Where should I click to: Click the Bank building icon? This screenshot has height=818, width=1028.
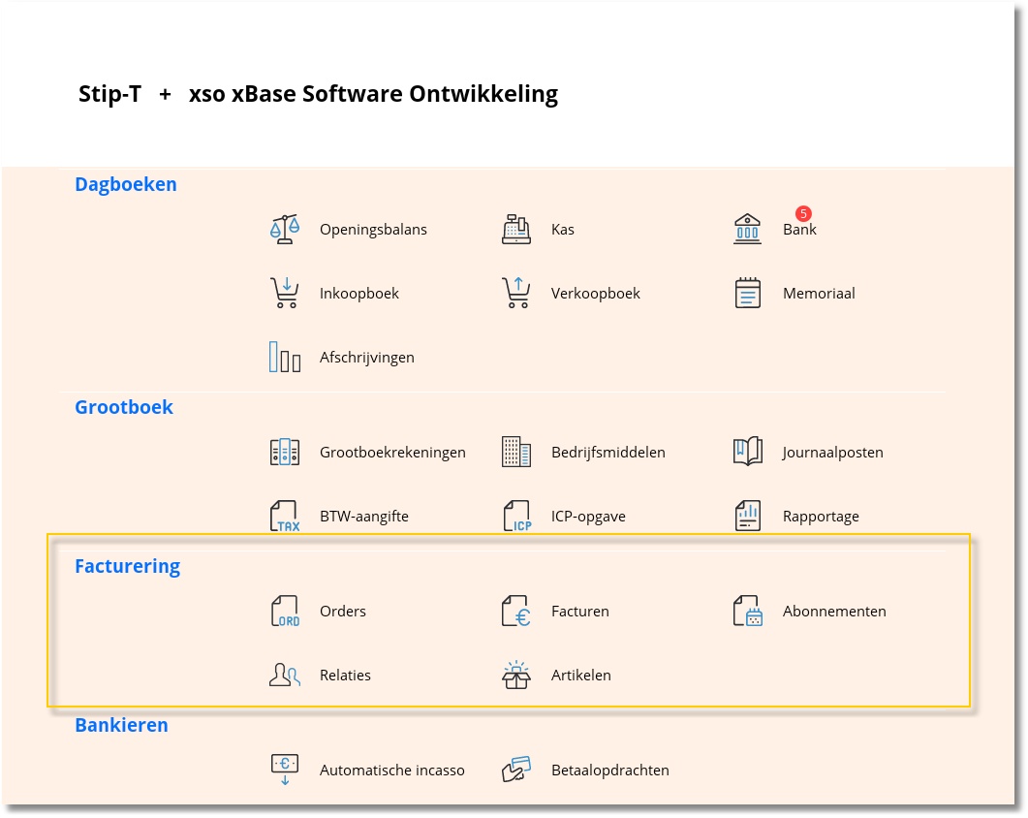coord(748,230)
